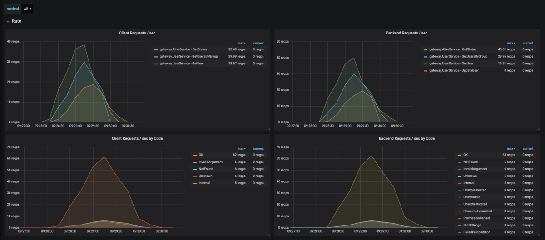Click the "Rate" row title
Image resolution: width=545 pixels, height=240 pixels.
16,21
